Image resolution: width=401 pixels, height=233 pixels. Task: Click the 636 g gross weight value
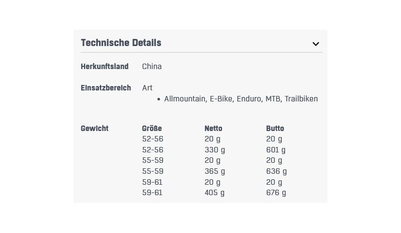click(276, 171)
